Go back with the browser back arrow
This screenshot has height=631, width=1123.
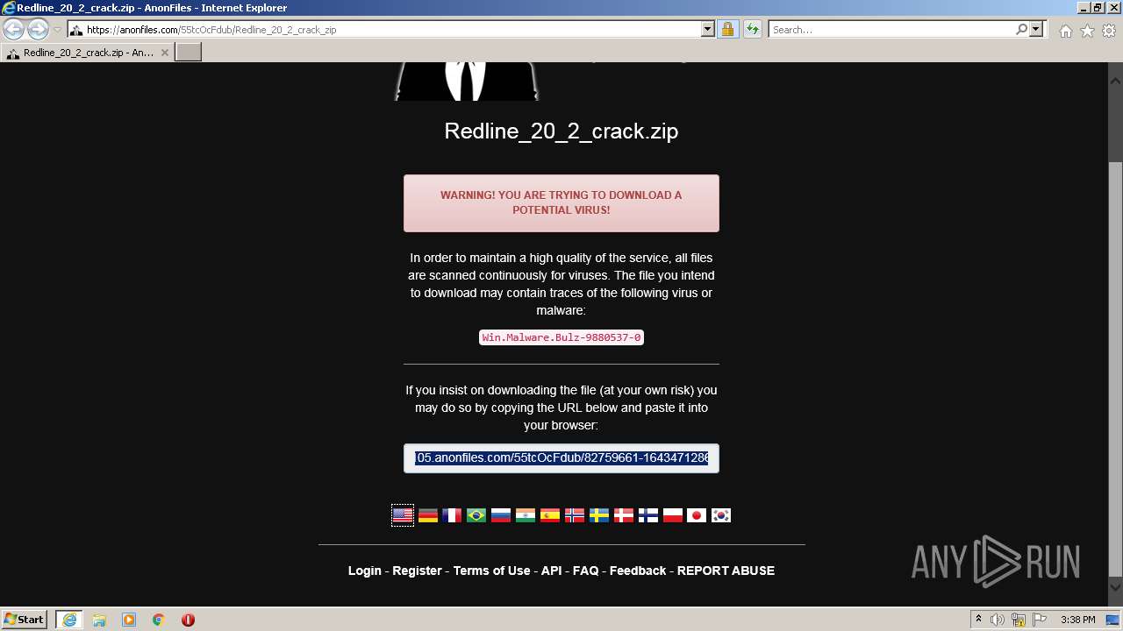(x=13, y=30)
